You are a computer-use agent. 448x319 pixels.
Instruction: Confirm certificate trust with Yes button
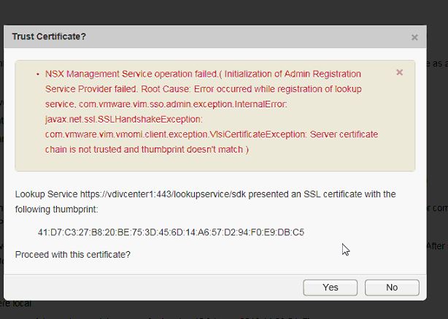(330, 288)
